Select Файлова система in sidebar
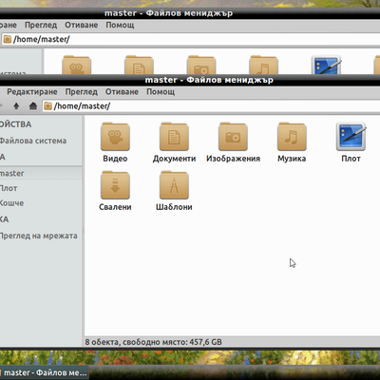This screenshot has height=380, width=380. tap(33, 141)
